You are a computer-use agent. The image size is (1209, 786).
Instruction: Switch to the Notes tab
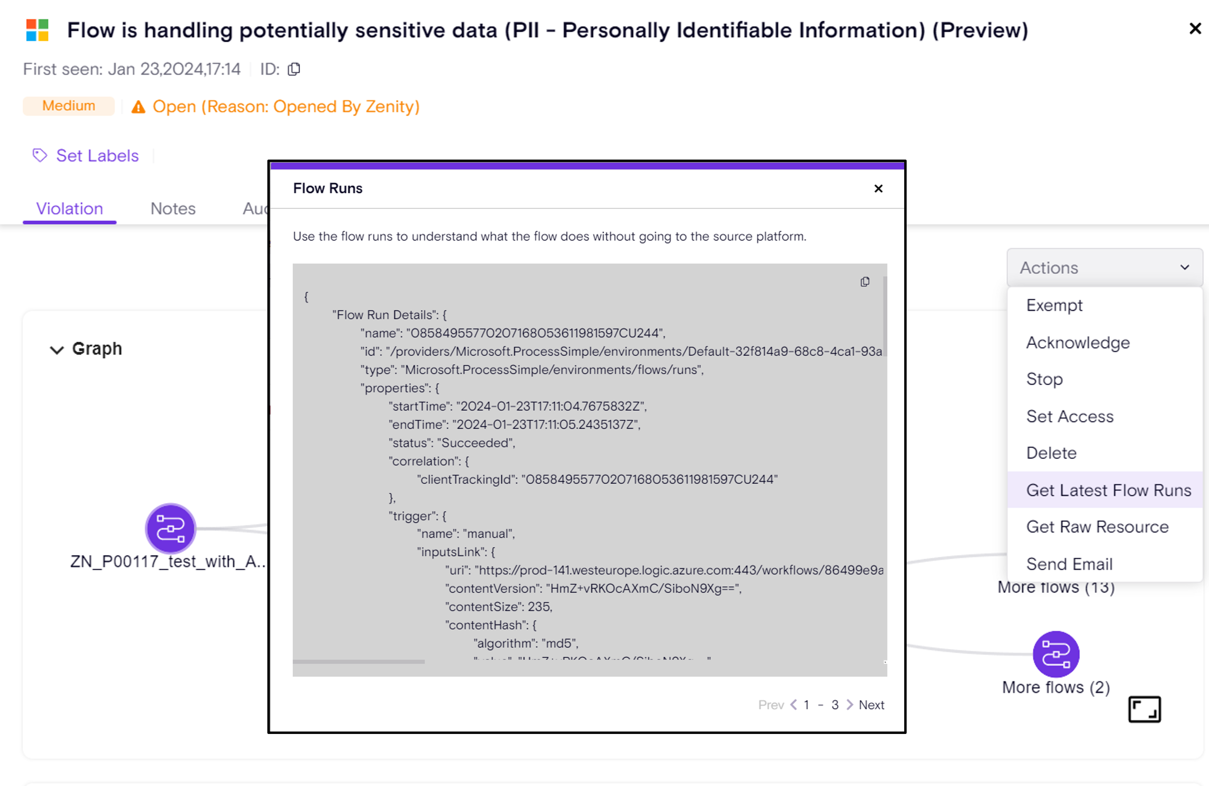tap(173, 208)
